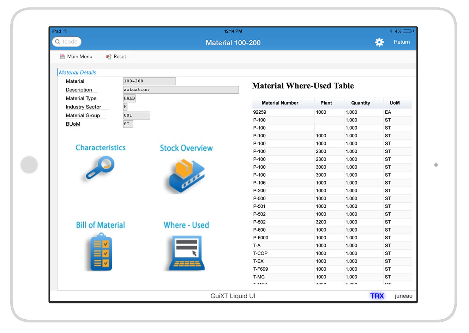Click the Quantity column header
The height and width of the screenshot is (333, 469).
click(x=360, y=103)
